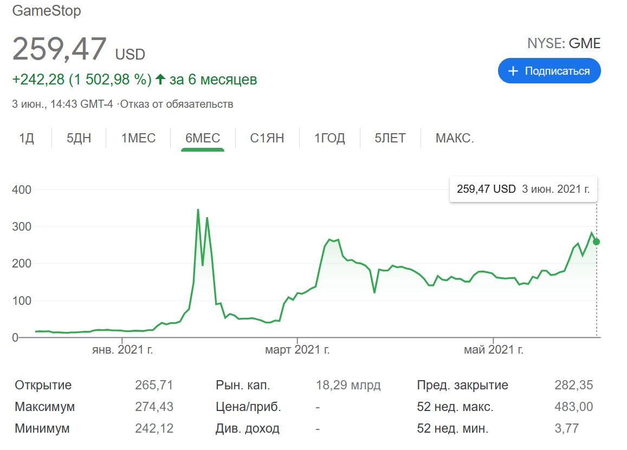Switch to МАКС. chart range
Image resolution: width=627 pixels, height=450 pixels.
(x=454, y=138)
